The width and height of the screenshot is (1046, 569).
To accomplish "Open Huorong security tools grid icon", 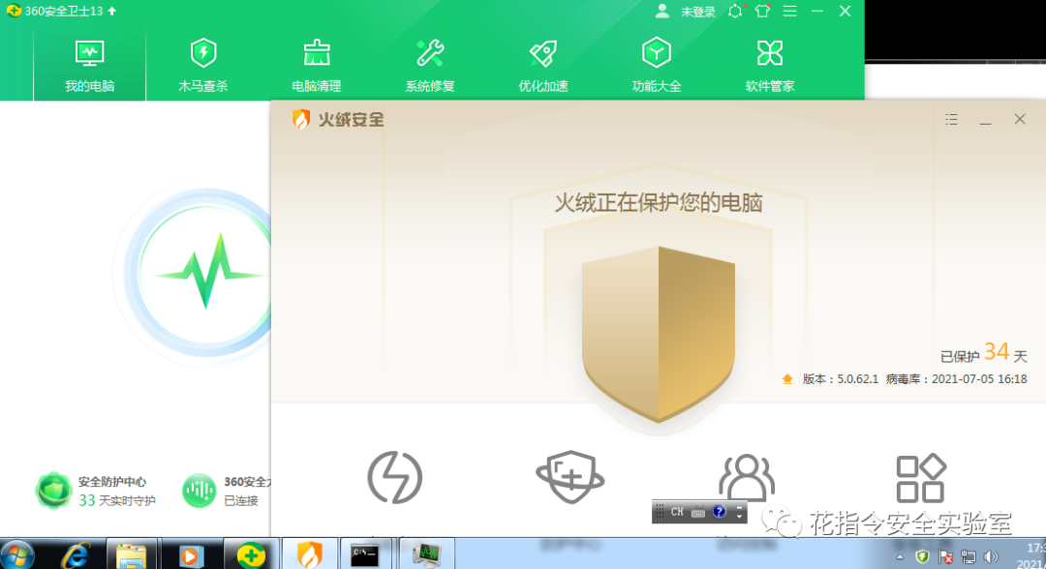I will point(921,478).
